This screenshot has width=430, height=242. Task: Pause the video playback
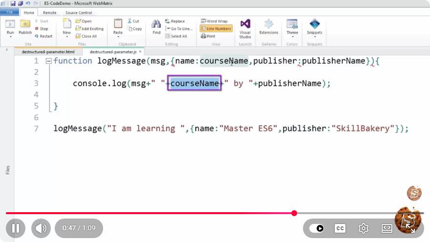coord(16,228)
